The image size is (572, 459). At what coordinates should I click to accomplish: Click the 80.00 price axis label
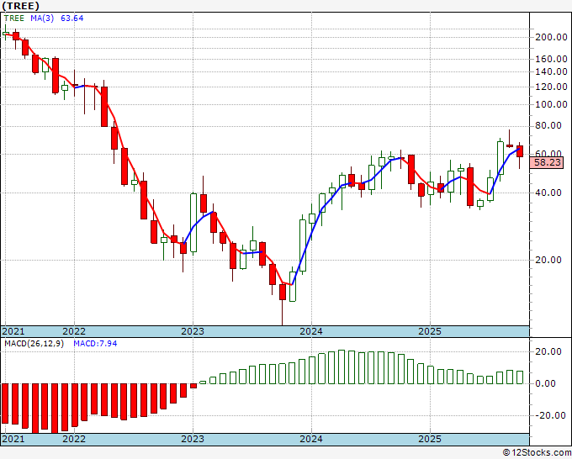[x=548, y=126]
